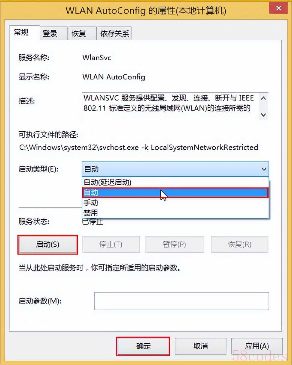Select the 常规 tab
The height and width of the screenshot is (365, 292).
pyautogui.click(x=24, y=33)
